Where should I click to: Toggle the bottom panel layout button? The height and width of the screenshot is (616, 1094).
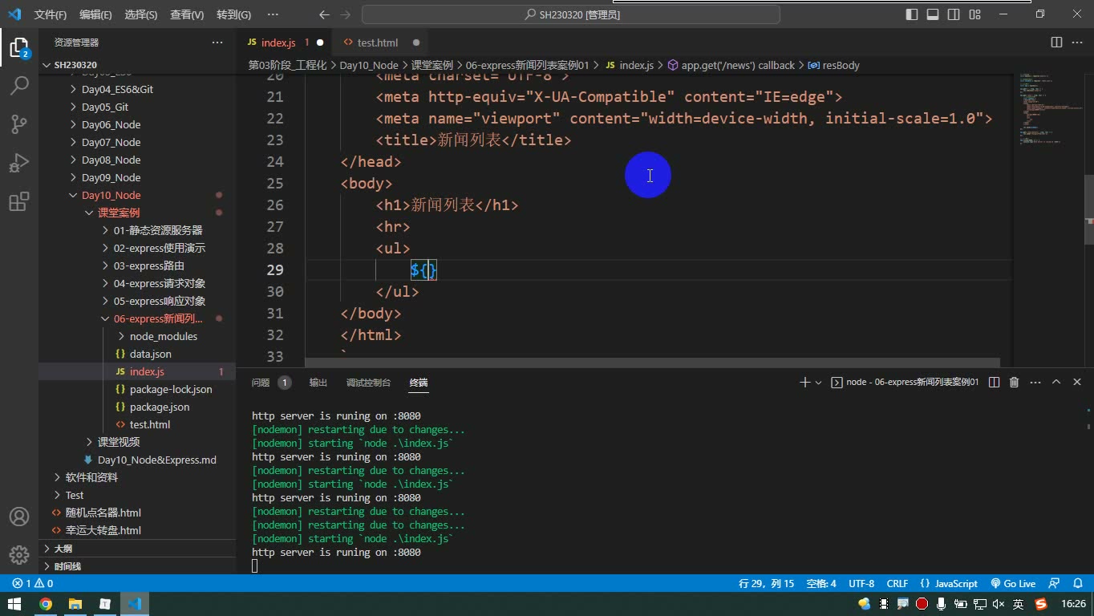click(933, 14)
